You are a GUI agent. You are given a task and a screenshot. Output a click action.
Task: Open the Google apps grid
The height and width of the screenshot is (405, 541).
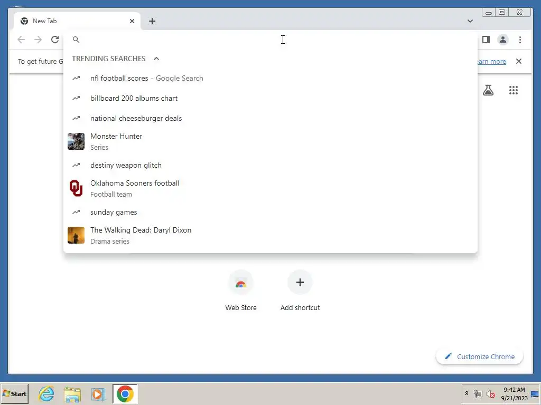click(x=514, y=90)
